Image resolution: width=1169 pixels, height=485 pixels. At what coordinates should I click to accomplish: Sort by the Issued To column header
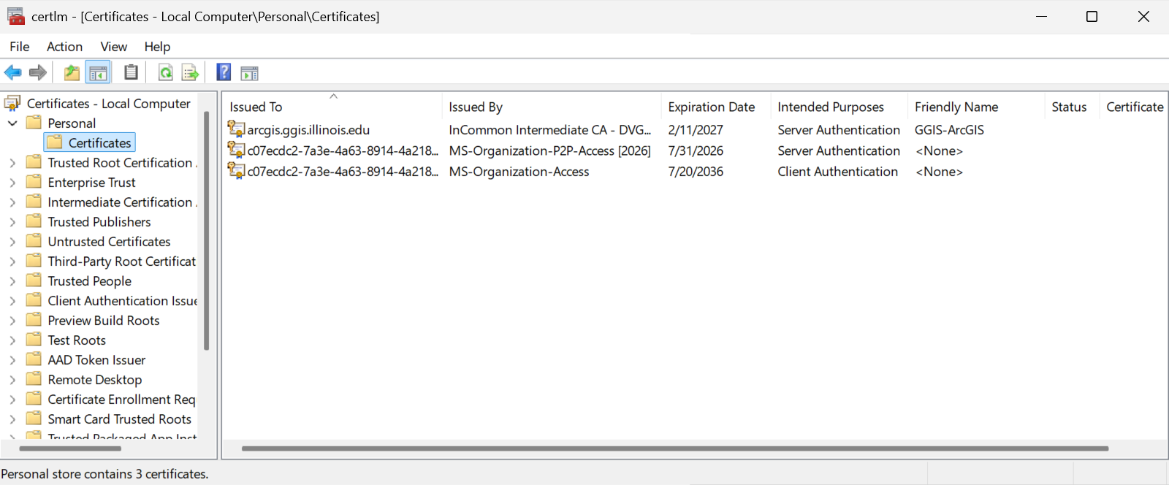[332, 107]
